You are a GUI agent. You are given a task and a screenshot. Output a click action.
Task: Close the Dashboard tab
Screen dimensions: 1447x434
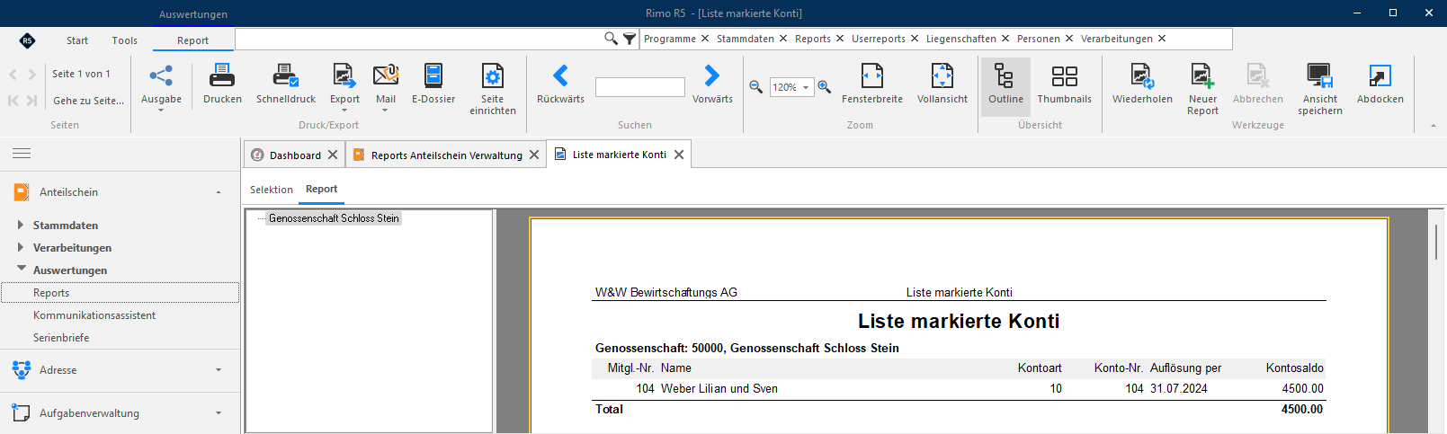(333, 155)
